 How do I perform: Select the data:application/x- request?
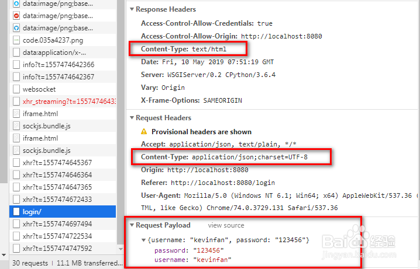coord(63,53)
